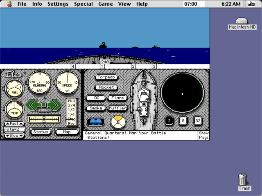Image resolution: width=262 pixels, height=196 pixels.
Task: Click the rightmost ship silhouette with mast
Action: coord(156,47)
